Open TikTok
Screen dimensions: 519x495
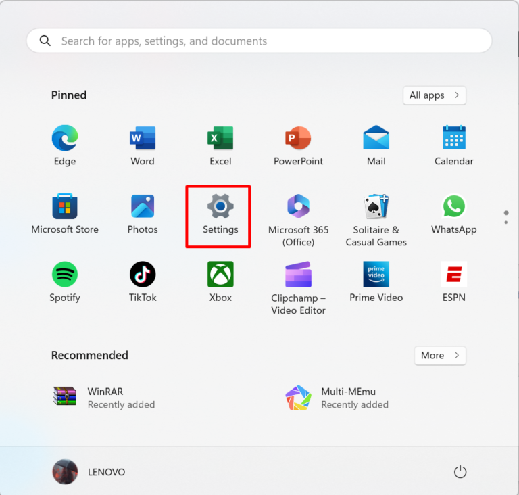pyautogui.click(x=143, y=281)
